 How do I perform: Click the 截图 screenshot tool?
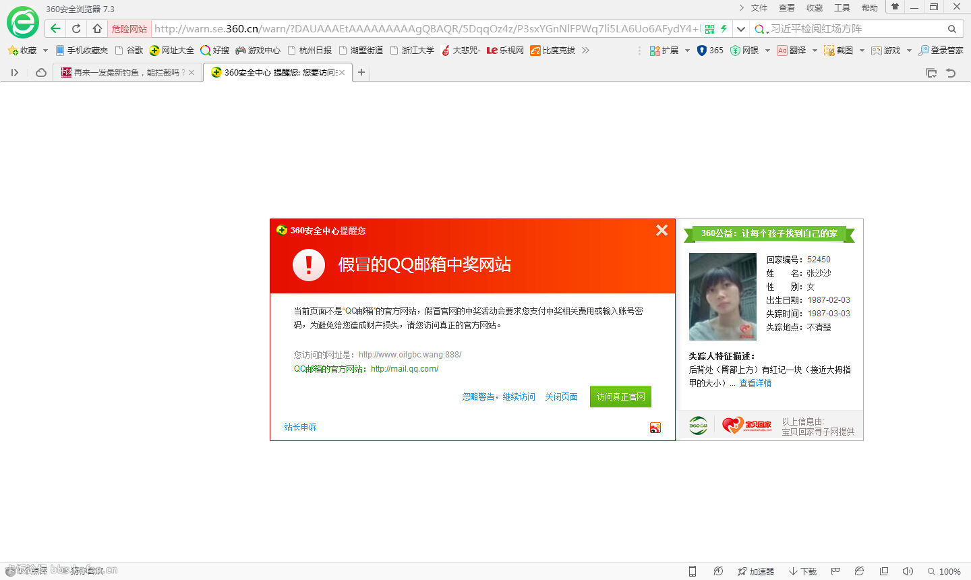click(838, 51)
